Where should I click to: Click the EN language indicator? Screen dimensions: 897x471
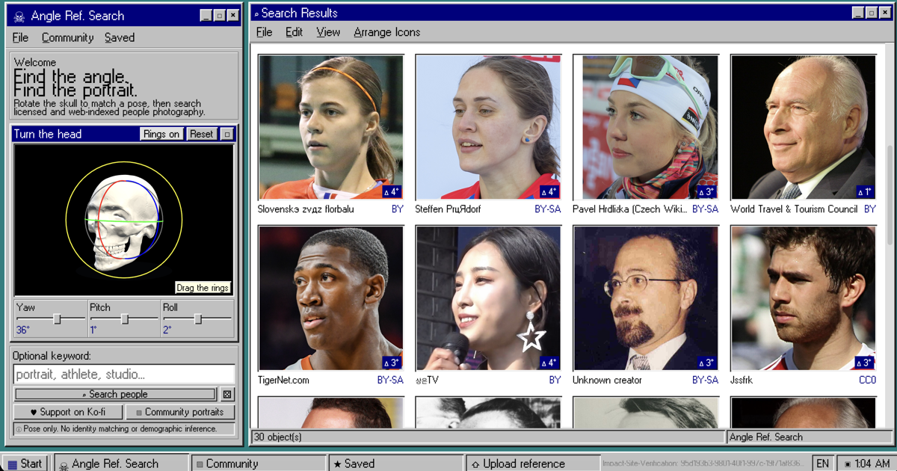click(x=822, y=464)
